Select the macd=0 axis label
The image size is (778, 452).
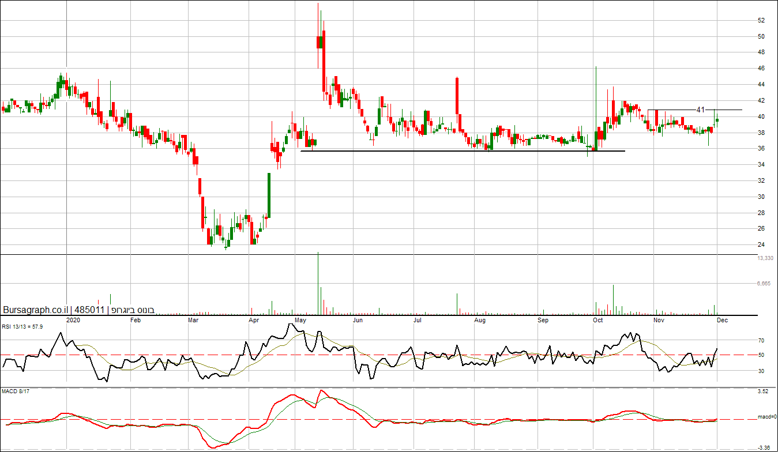(767, 416)
